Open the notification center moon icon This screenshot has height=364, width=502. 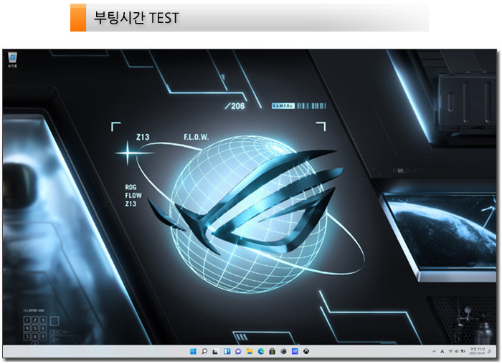490,352
